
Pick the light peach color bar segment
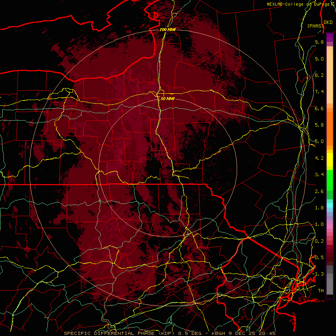(x=330, y=77)
